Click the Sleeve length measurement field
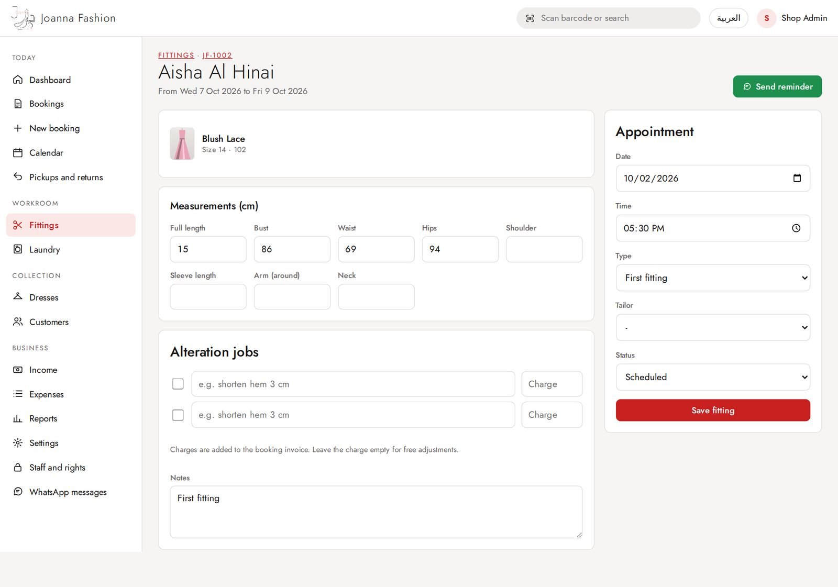Screen dimensions: 838x587 click(208, 296)
